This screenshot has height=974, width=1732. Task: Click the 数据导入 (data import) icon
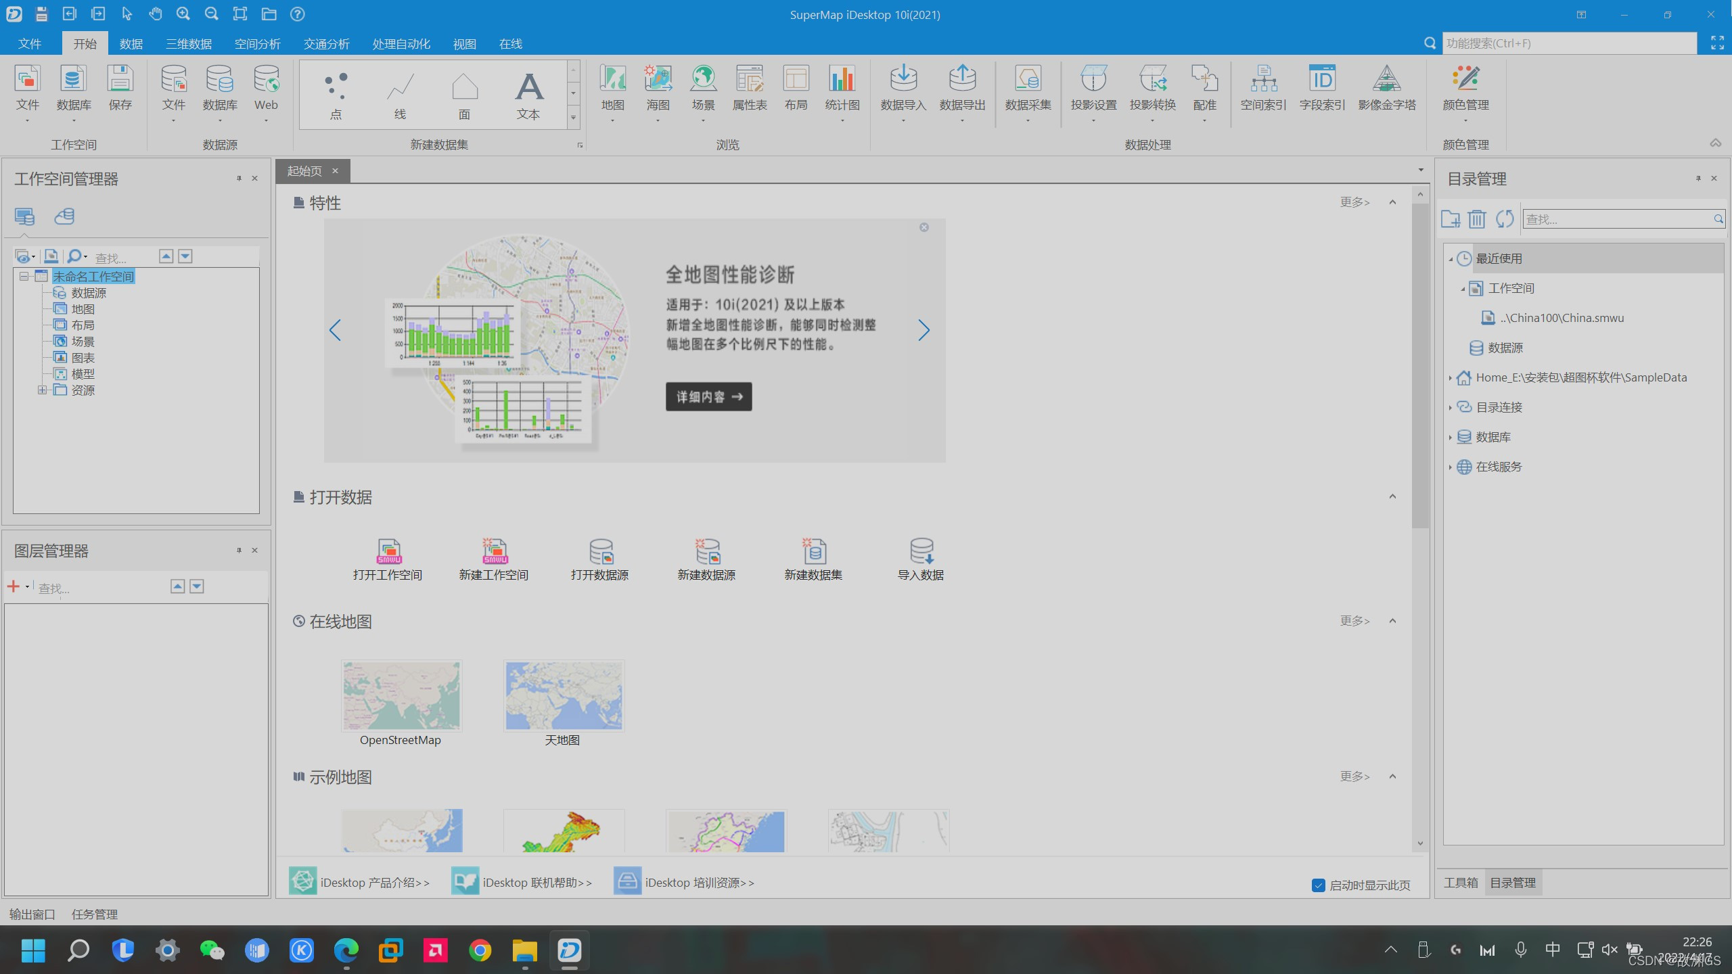pos(903,80)
